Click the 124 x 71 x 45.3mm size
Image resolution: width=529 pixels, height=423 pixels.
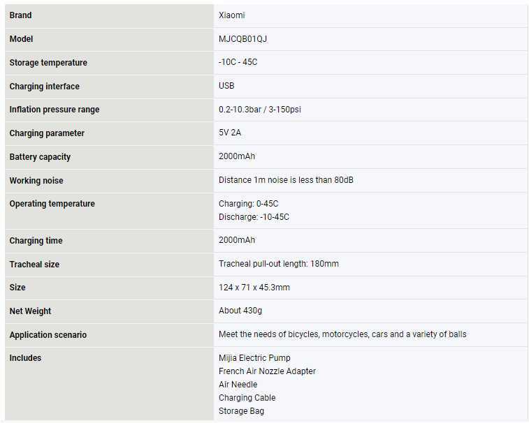click(x=254, y=288)
